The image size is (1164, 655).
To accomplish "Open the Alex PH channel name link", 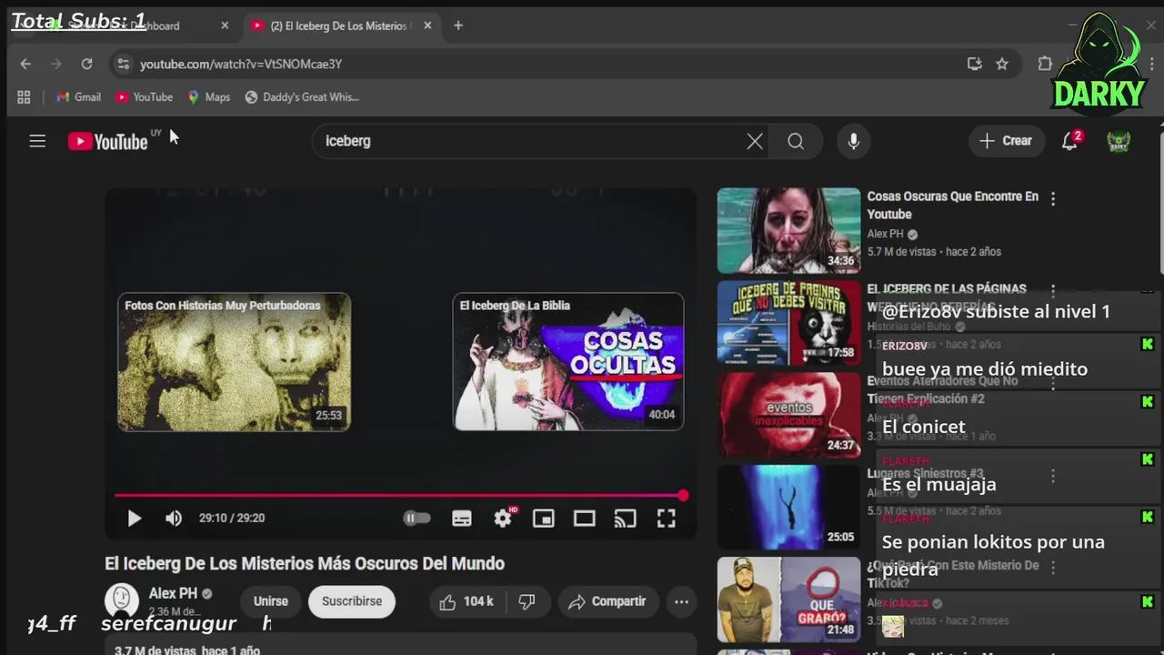I will [173, 593].
